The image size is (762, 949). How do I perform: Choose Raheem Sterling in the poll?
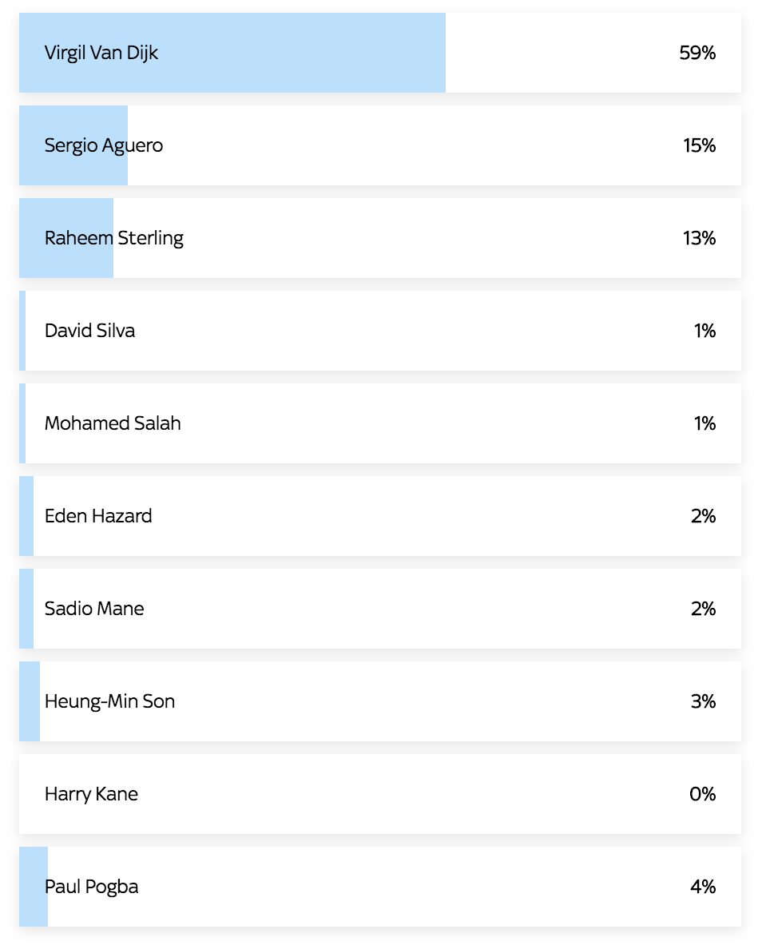(114, 238)
